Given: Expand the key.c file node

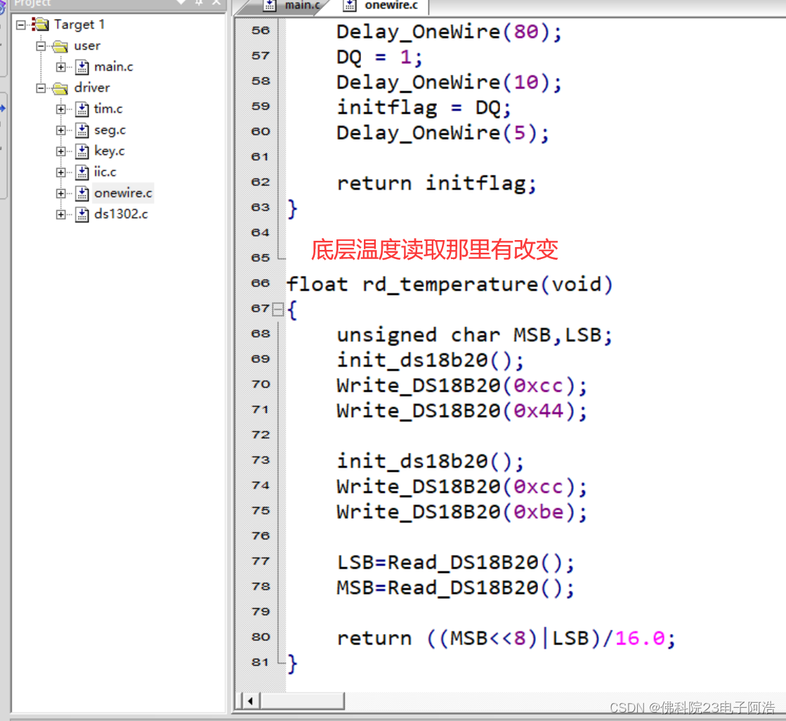Looking at the screenshot, I should click(x=61, y=152).
